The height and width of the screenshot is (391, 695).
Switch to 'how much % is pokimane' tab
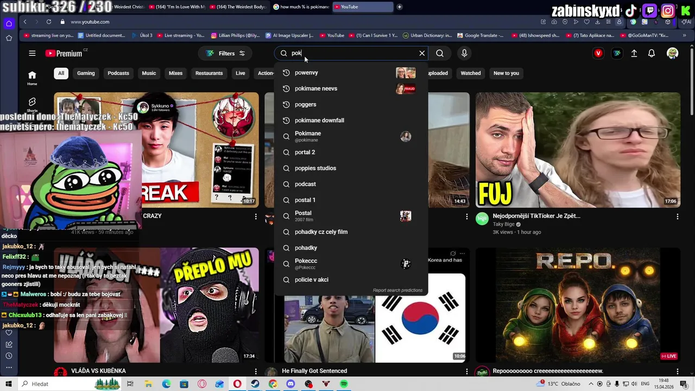(301, 7)
